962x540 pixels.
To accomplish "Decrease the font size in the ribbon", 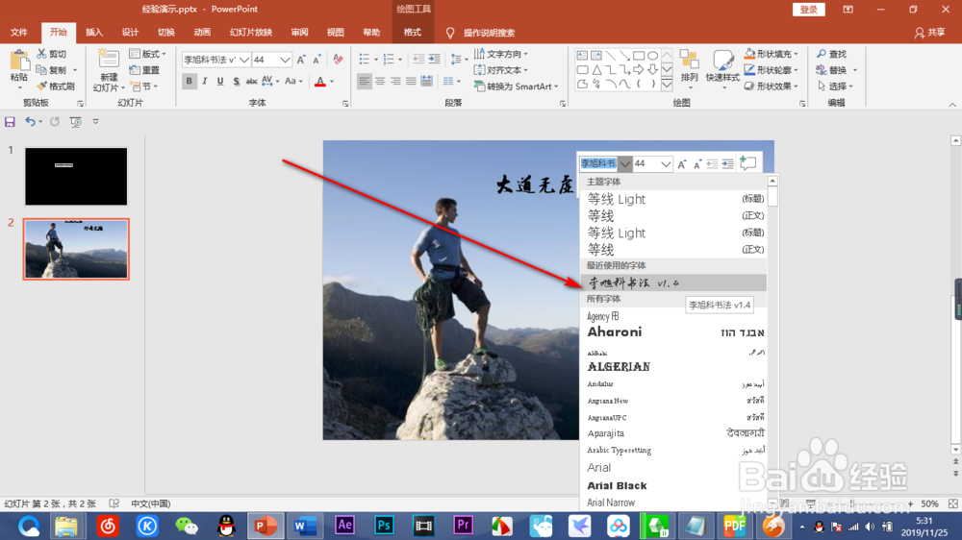I will (x=316, y=60).
